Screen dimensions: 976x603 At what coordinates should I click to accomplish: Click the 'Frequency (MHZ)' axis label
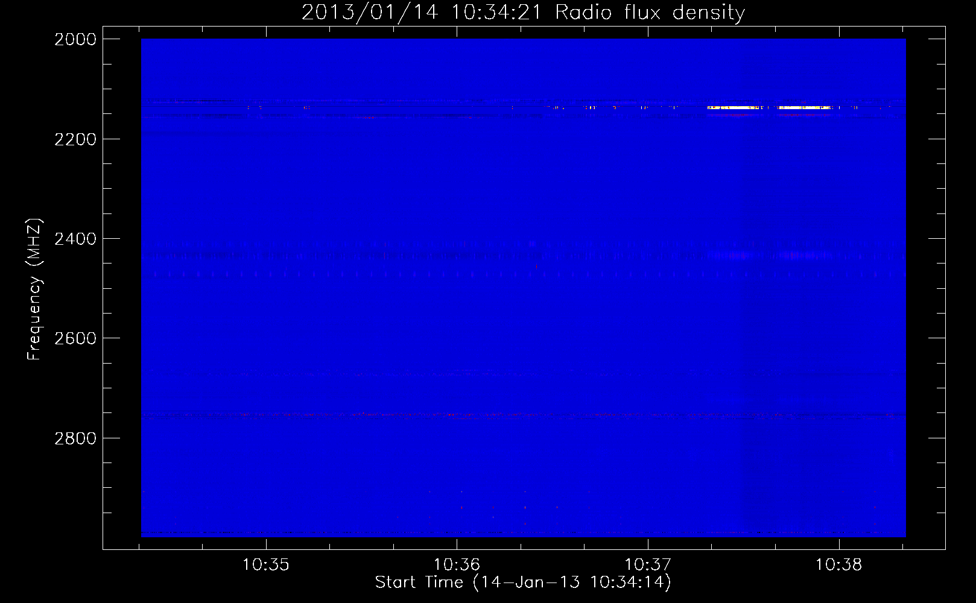point(34,289)
